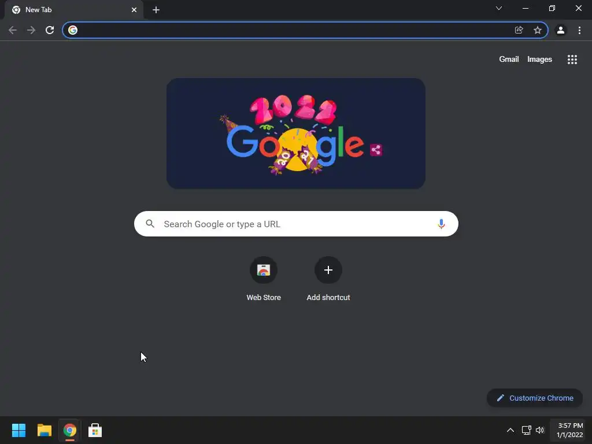Image resolution: width=592 pixels, height=444 pixels.
Task: Open Gmail link
Action: pos(509,60)
